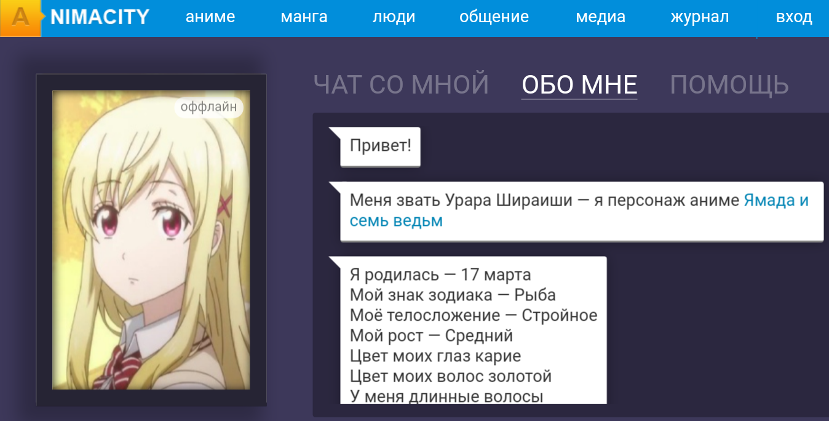The height and width of the screenshot is (421, 829).
Task: Click the text Моё телосложение — Стройное
Action: [x=474, y=315]
